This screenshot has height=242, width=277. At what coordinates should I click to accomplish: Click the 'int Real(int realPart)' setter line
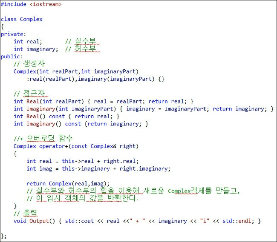104,101
